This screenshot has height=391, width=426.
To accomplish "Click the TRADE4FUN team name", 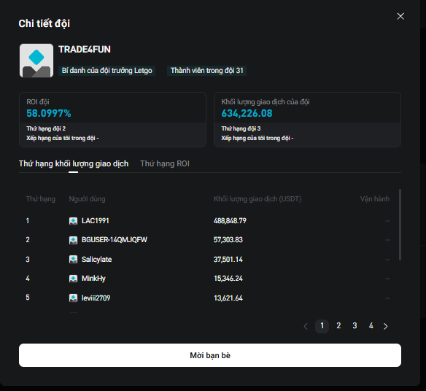I will 85,50.
